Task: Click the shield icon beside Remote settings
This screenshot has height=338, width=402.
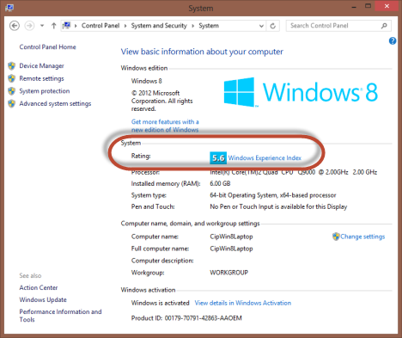Action: click(11, 78)
